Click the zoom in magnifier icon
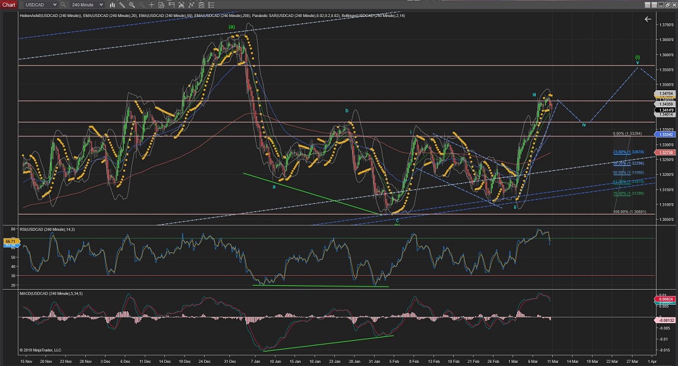Viewport: 678px width, 366px height. point(131,5)
